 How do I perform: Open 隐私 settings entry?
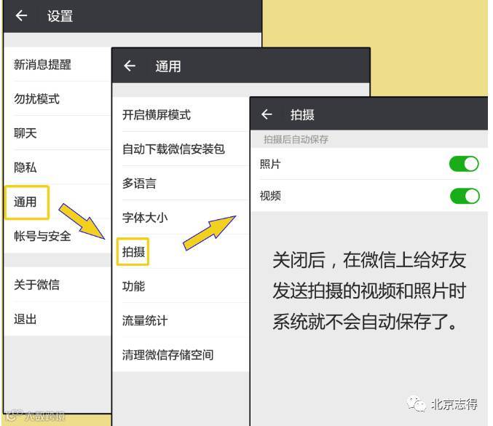pos(58,167)
